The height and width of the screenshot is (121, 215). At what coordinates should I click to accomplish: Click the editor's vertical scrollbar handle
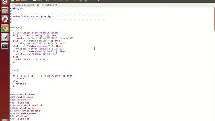point(214,18)
